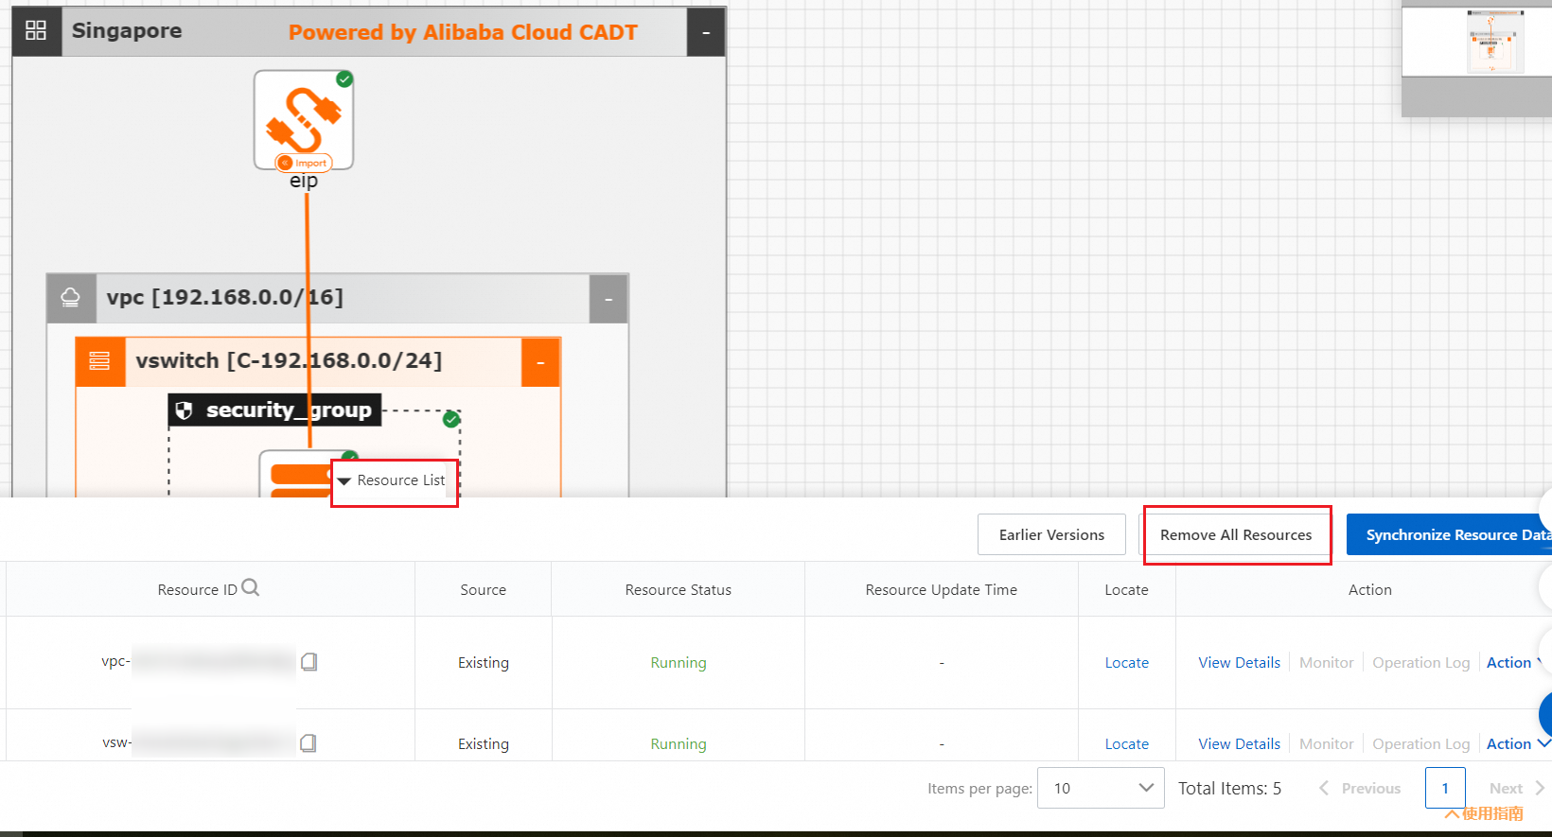Image resolution: width=1552 pixels, height=837 pixels.
Task: Click the Source column header
Action: pos(483,589)
